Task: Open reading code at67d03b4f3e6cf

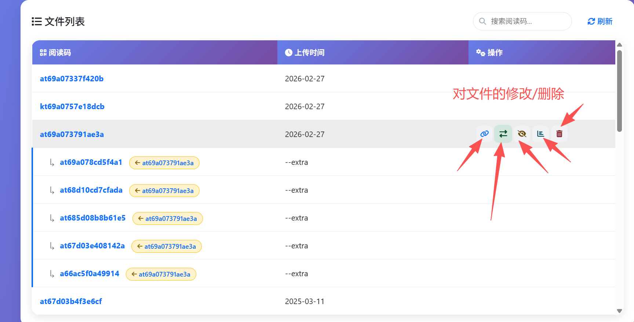Action: (x=71, y=301)
